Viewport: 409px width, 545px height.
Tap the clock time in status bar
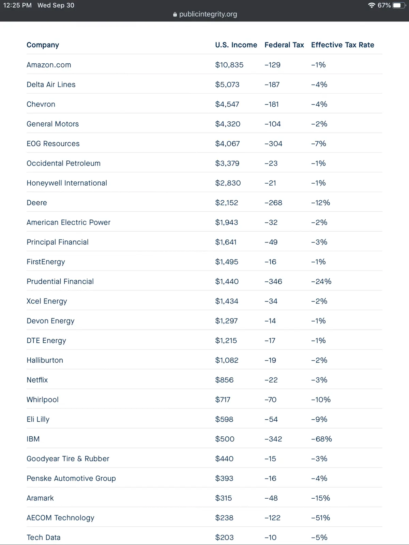point(17,5)
